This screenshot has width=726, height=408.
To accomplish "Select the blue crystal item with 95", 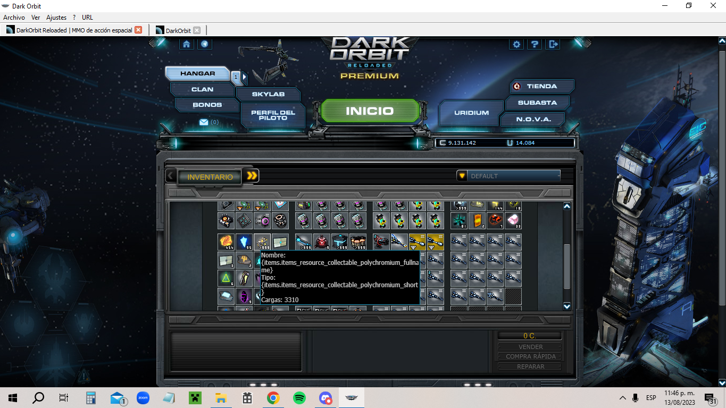I will (244, 242).
